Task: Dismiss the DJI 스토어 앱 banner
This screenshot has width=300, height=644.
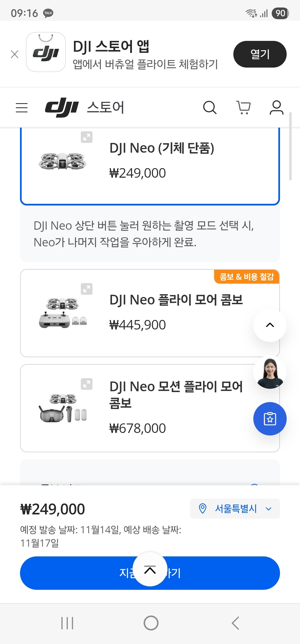Action: point(14,54)
